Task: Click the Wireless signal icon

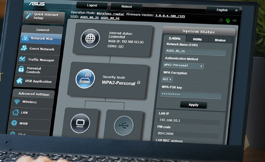Action: 17,101
